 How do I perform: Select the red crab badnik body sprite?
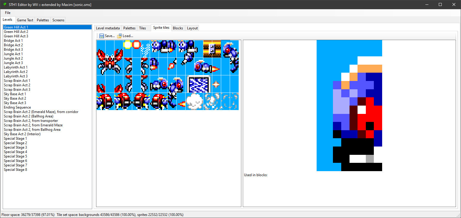110,62
